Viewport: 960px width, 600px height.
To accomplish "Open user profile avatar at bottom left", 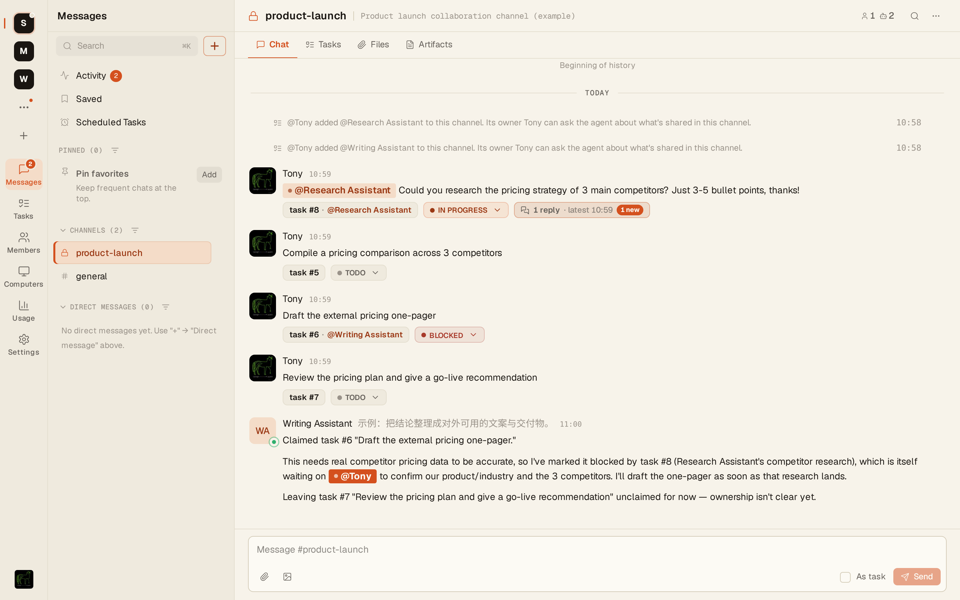I will point(24,579).
